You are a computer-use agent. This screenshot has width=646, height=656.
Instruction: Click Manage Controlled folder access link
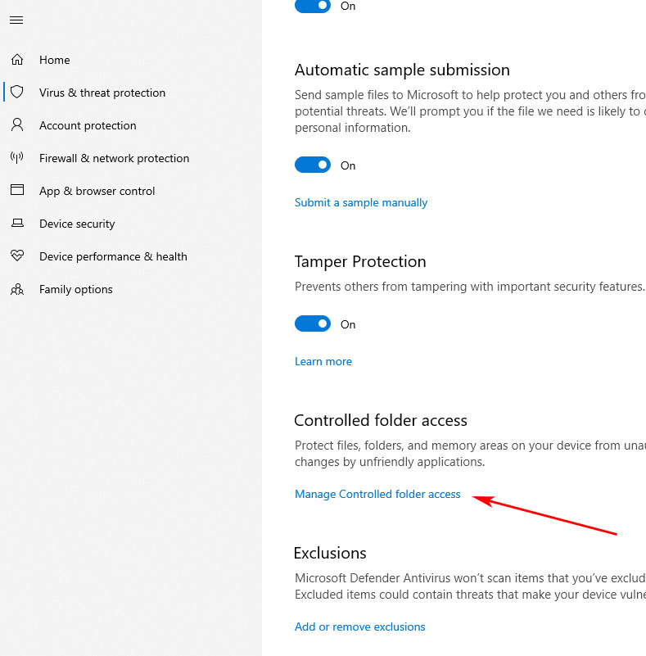377,494
